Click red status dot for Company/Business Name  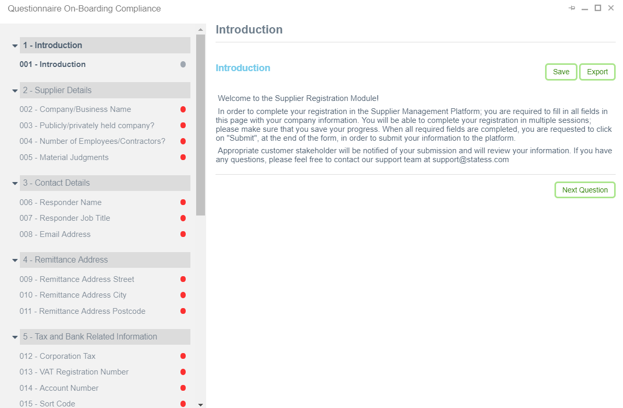tap(183, 109)
